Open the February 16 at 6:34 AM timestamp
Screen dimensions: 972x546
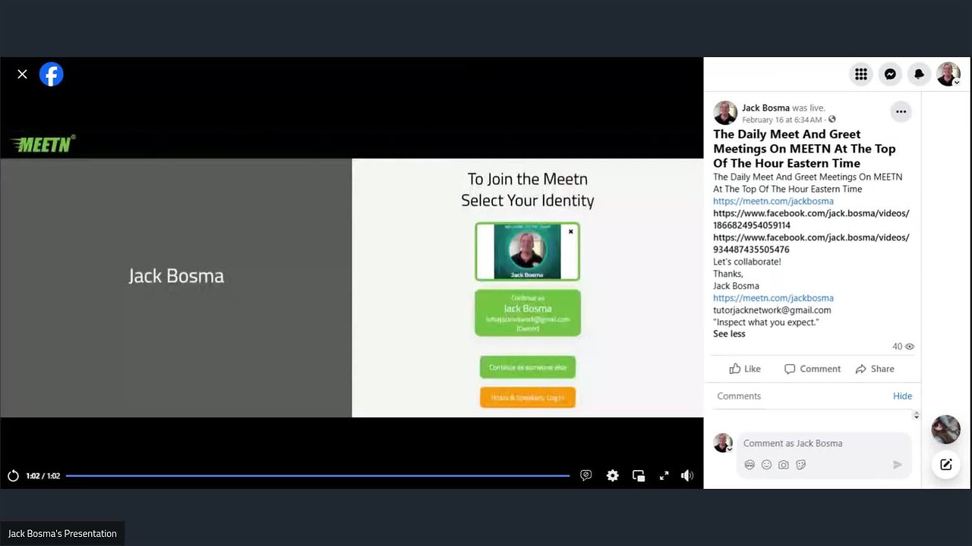coord(782,120)
